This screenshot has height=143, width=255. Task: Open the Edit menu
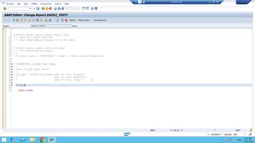click(19, 4)
